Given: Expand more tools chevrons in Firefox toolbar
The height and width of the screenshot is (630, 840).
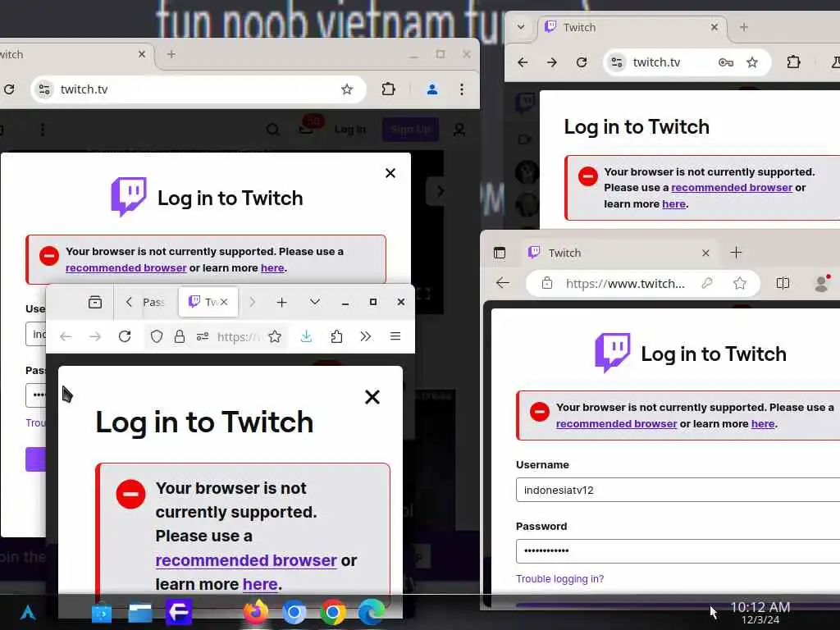Looking at the screenshot, I should click(x=365, y=336).
